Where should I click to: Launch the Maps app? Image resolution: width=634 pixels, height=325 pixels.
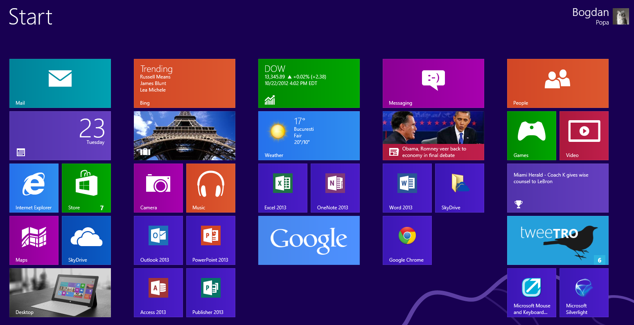pos(34,240)
